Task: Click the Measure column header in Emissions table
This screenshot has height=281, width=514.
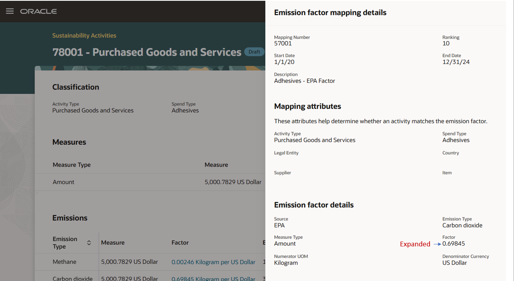Action: click(x=113, y=242)
